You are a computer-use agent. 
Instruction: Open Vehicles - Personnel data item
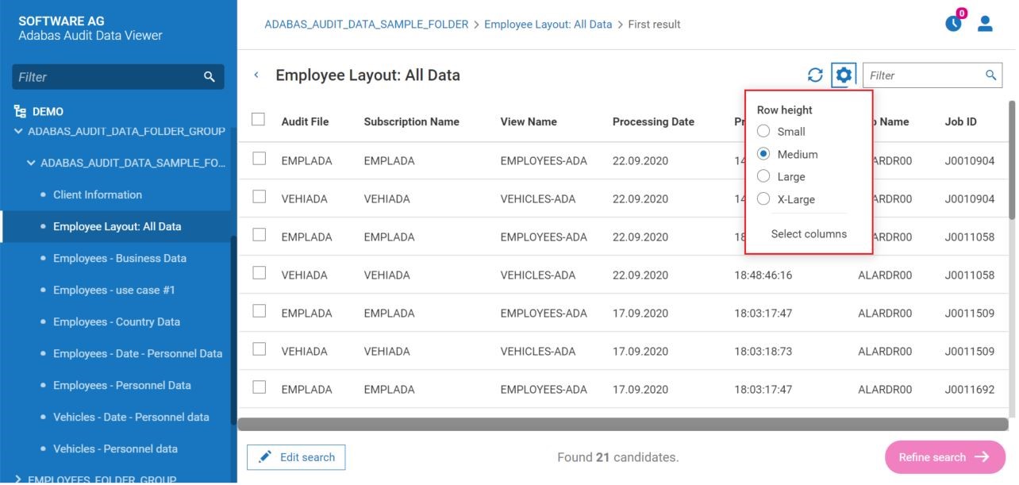tap(115, 448)
